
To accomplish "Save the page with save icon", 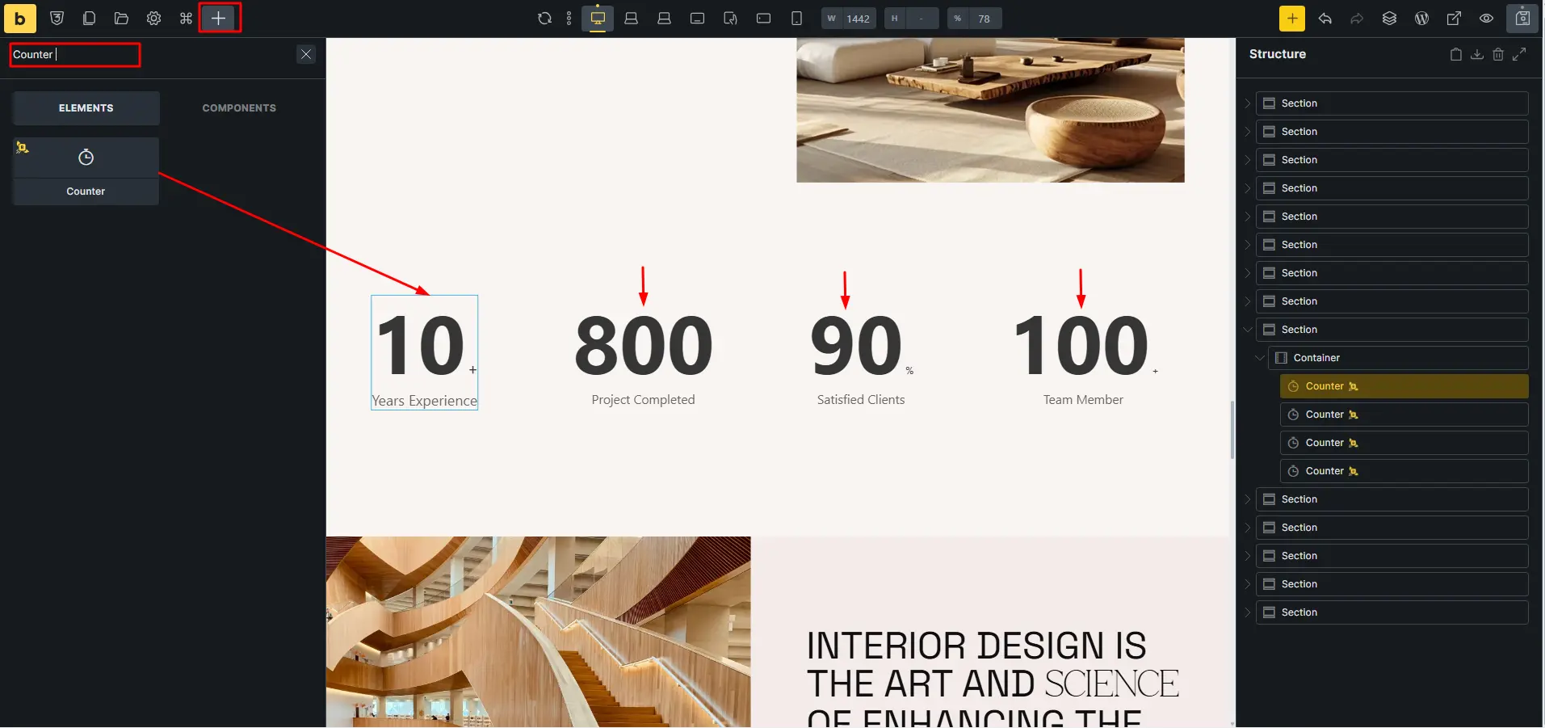I will pos(1522,18).
